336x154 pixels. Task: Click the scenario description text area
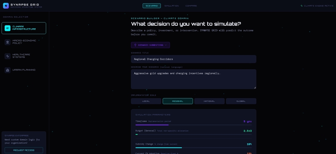coord(193,79)
